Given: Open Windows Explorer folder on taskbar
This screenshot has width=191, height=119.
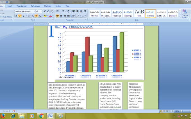Looking at the screenshot, I should click(x=22, y=116).
